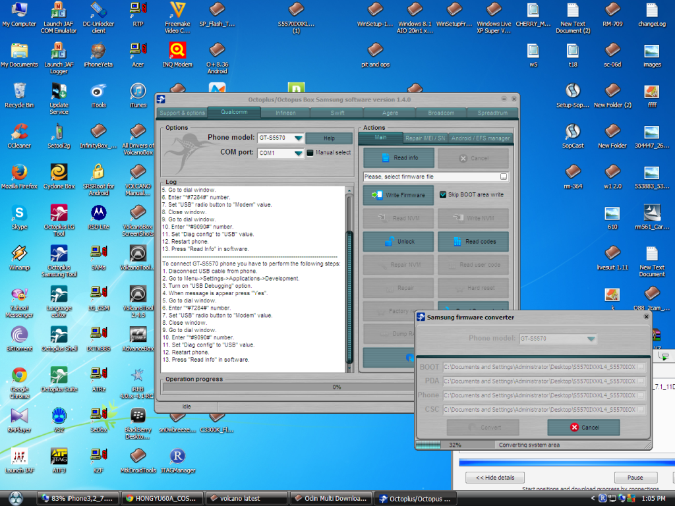Image resolution: width=675 pixels, height=506 pixels.
Task: Open the 83% iPhone3,2 taskbar item
Action: tap(78, 498)
